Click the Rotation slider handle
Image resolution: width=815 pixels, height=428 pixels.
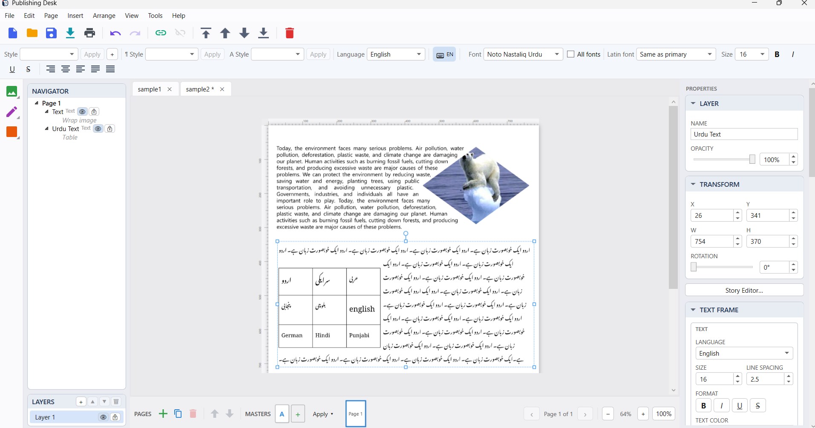pos(694,267)
